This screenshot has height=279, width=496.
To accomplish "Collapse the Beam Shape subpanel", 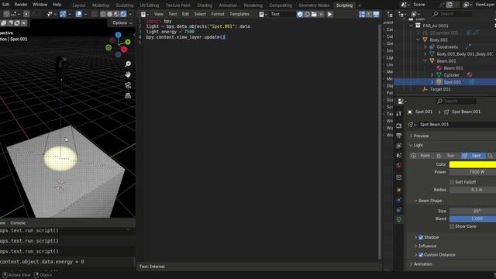I will coord(415,201).
